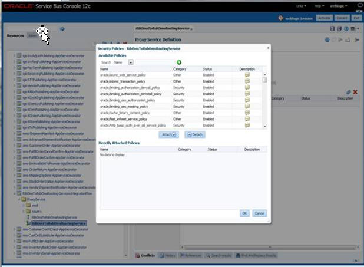
Task: Collapse the RibOmsToRibOmsRouting-ServicesIntegrationFlow node
Action: click(14, 193)
